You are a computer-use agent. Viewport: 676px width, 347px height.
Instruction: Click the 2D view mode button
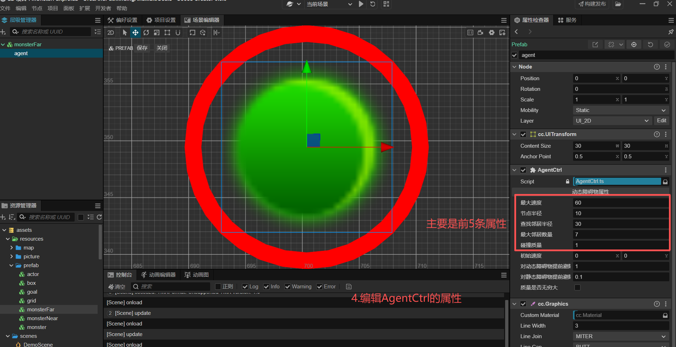click(x=111, y=33)
